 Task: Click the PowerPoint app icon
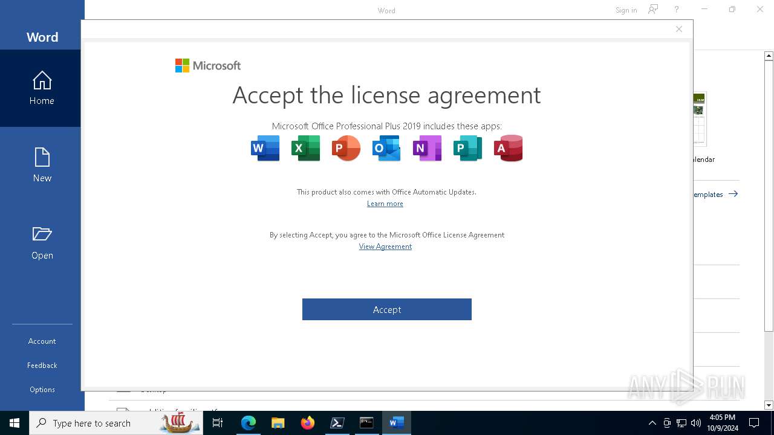pos(346,148)
